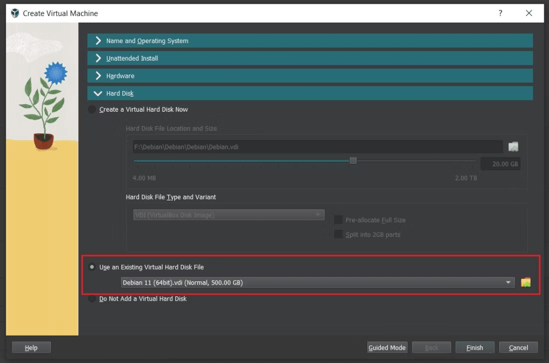The image size is (549, 363).
Task: Open the Debian 11 (64bit).vdi dropdown
Action: tap(507, 282)
